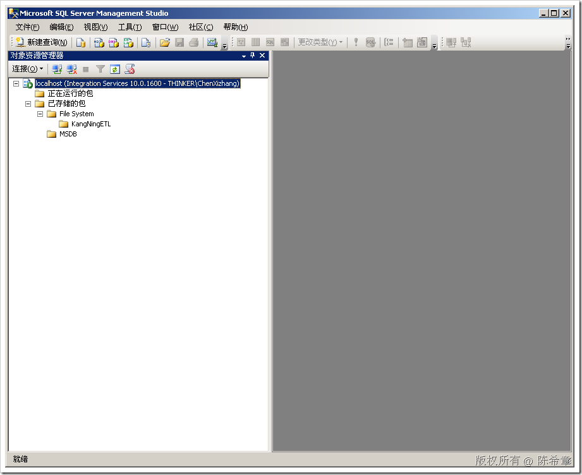This screenshot has height=475, width=582.
Task: Collapse the 已存储的包 folder node
Action: (x=28, y=104)
